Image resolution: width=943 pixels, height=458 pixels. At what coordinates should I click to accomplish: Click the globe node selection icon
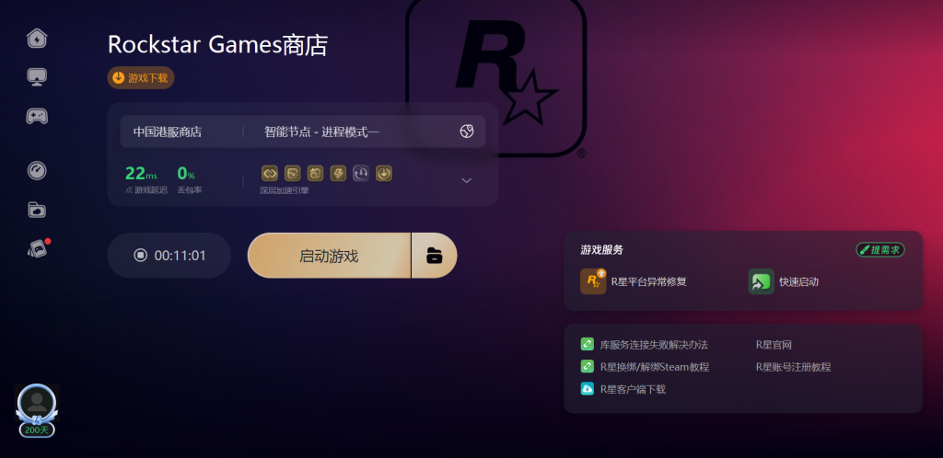[x=467, y=132]
